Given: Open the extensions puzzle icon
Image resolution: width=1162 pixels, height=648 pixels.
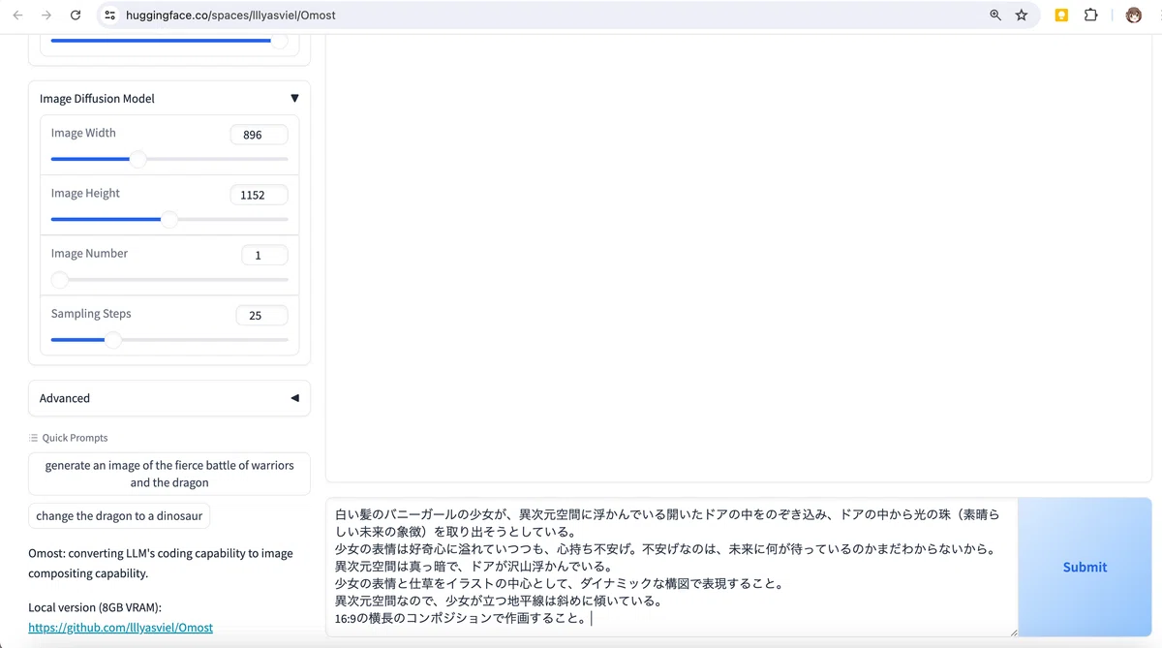Looking at the screenshot, I should click(1091, 15).
